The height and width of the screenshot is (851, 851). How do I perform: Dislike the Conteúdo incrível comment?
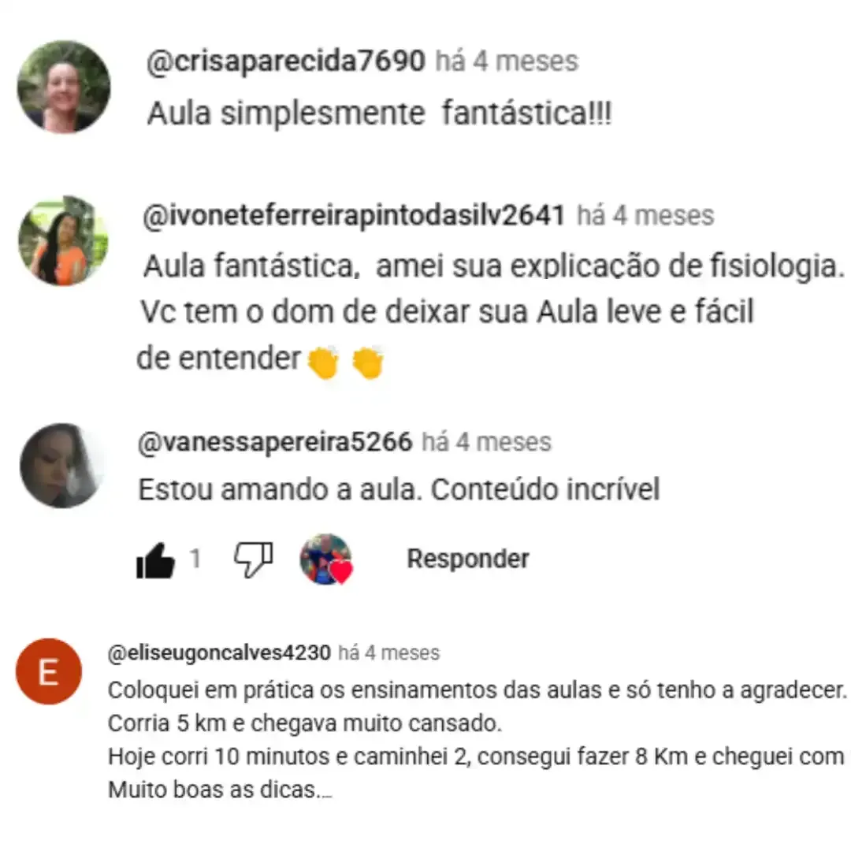tap(253, 559)
